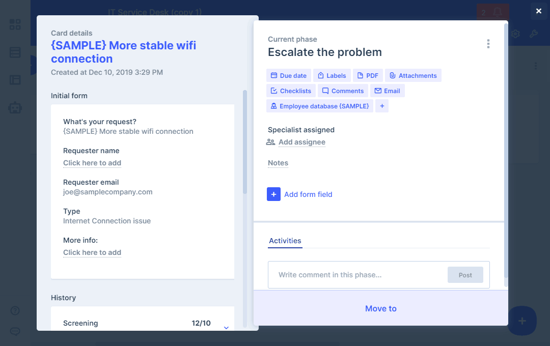This screenshot has height=346, width=550.
Task: Open the three-dot phase options menu
Action: pyautogui.click(x=488, y=44)
